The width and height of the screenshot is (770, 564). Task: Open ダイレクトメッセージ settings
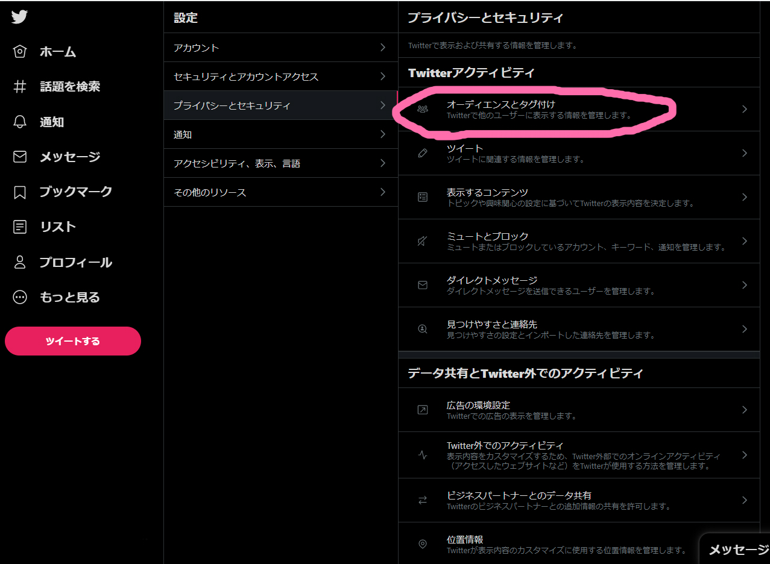(x=579, y=285)
